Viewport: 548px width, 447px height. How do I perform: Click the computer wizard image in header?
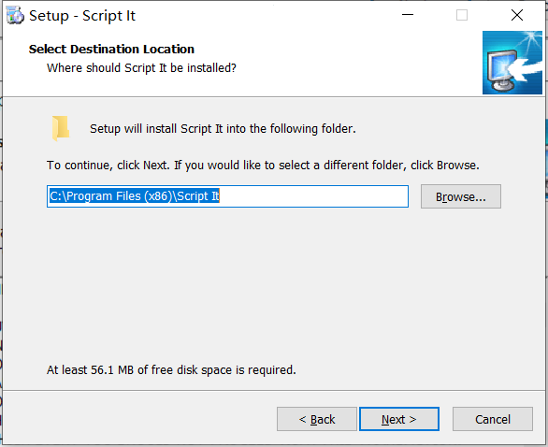[x=512, y=63]
